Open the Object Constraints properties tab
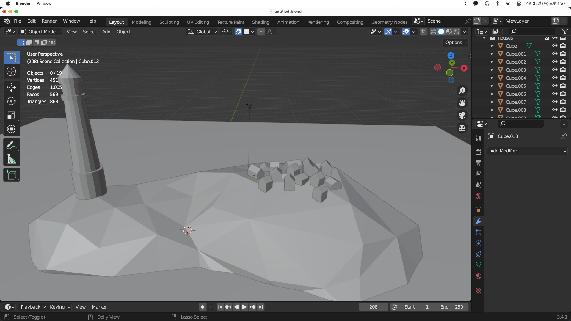This screenshot has width=571, height=321. tap(479, 254)
